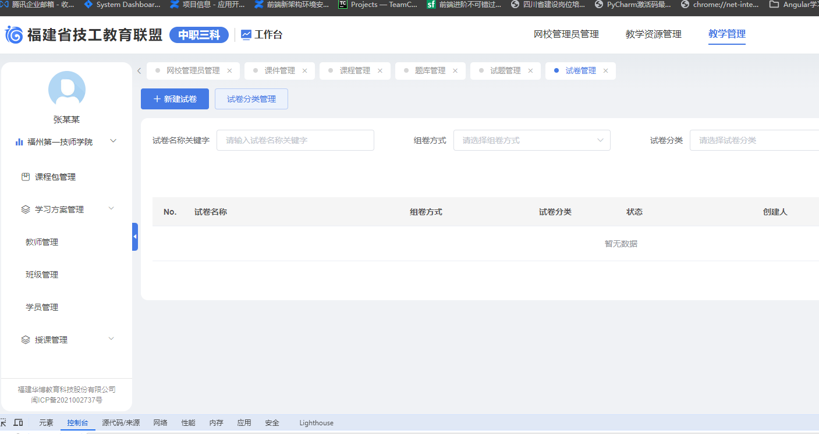Screen dimensions: 819x434
Task: Open the DevTools Lighthouse tab
Action: pyautogui.click(x=316, y=423)
